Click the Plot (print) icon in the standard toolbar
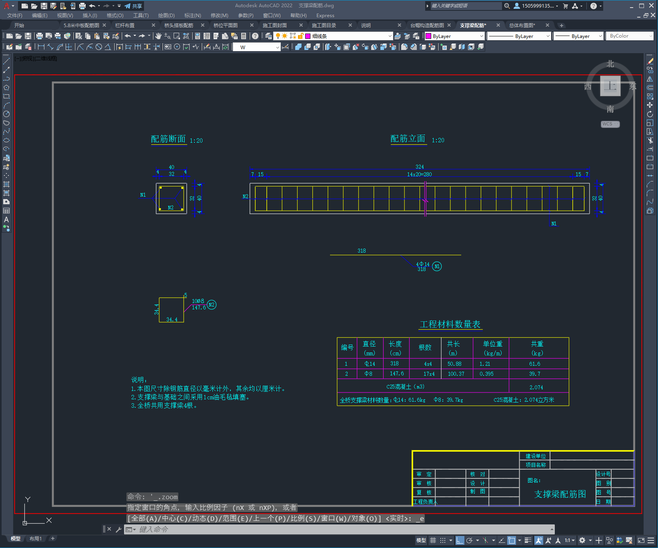 [x=40, y=36]
